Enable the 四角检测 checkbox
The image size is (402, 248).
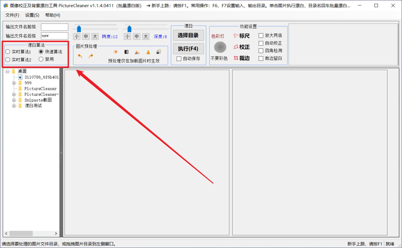tap(261, 51)
